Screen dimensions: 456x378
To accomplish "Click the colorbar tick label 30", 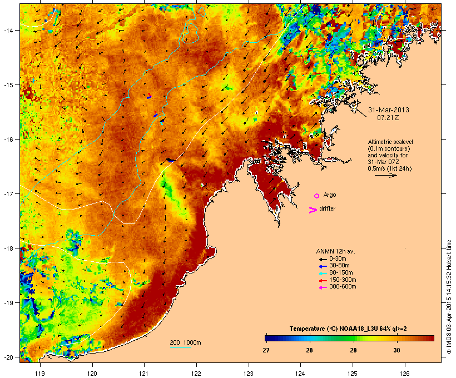I will tap(396, 350).
